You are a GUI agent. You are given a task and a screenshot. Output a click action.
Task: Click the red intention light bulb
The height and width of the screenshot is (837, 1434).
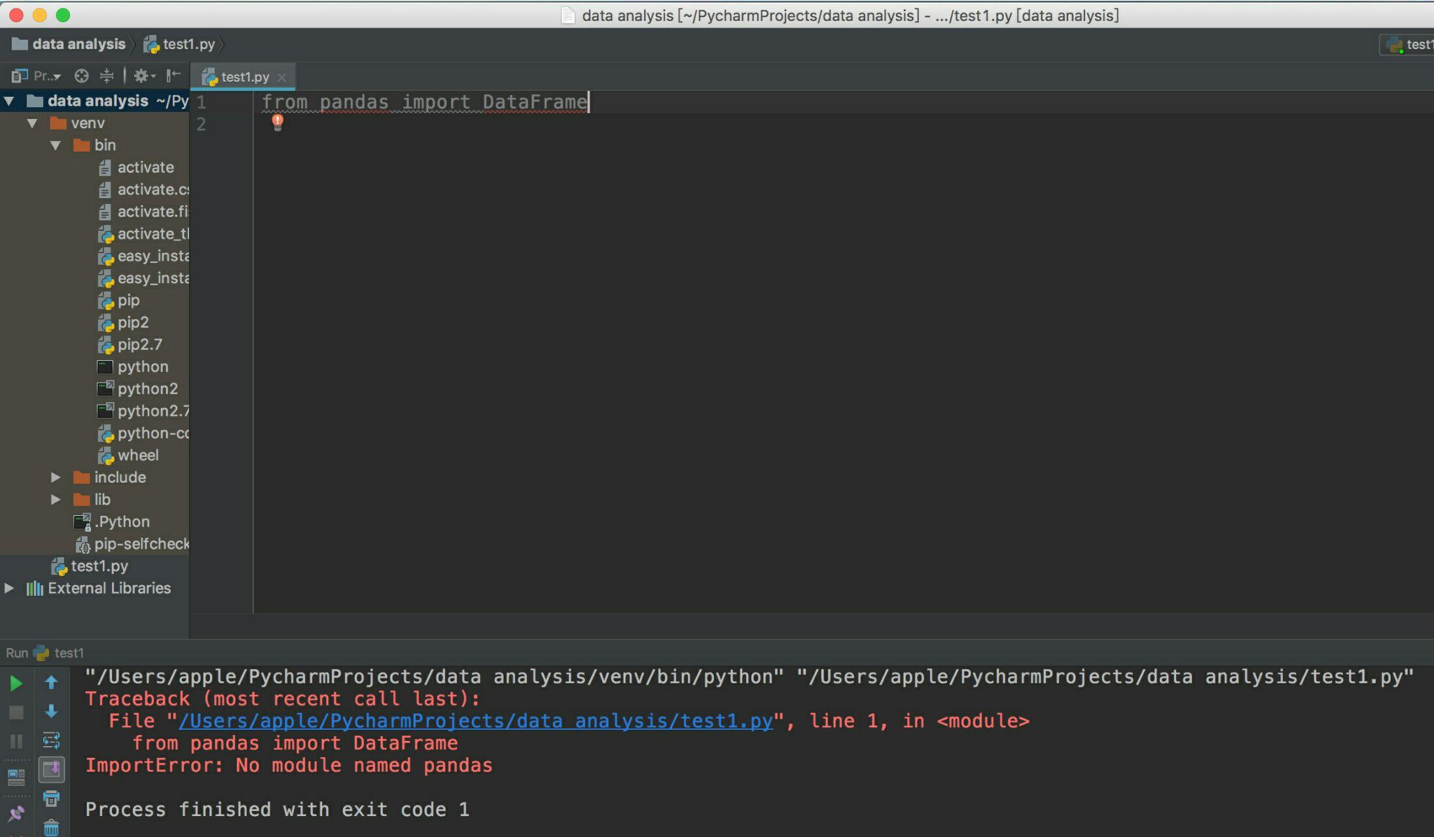(278, 122)
